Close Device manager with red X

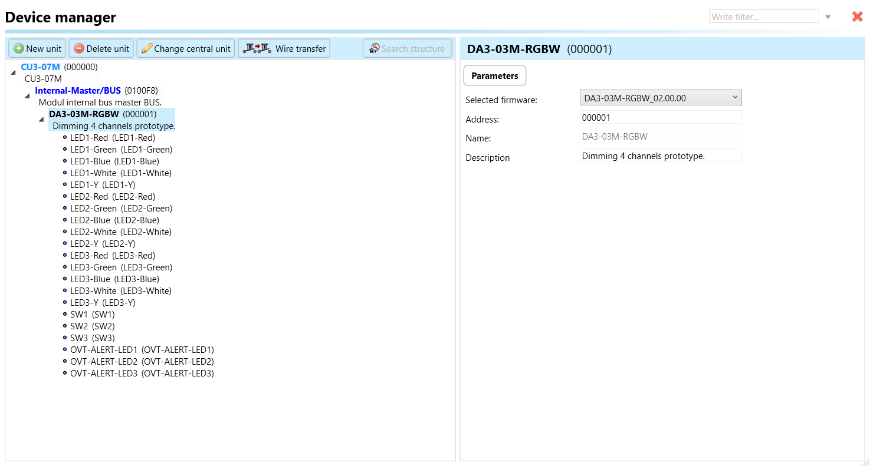pos(857,16)
